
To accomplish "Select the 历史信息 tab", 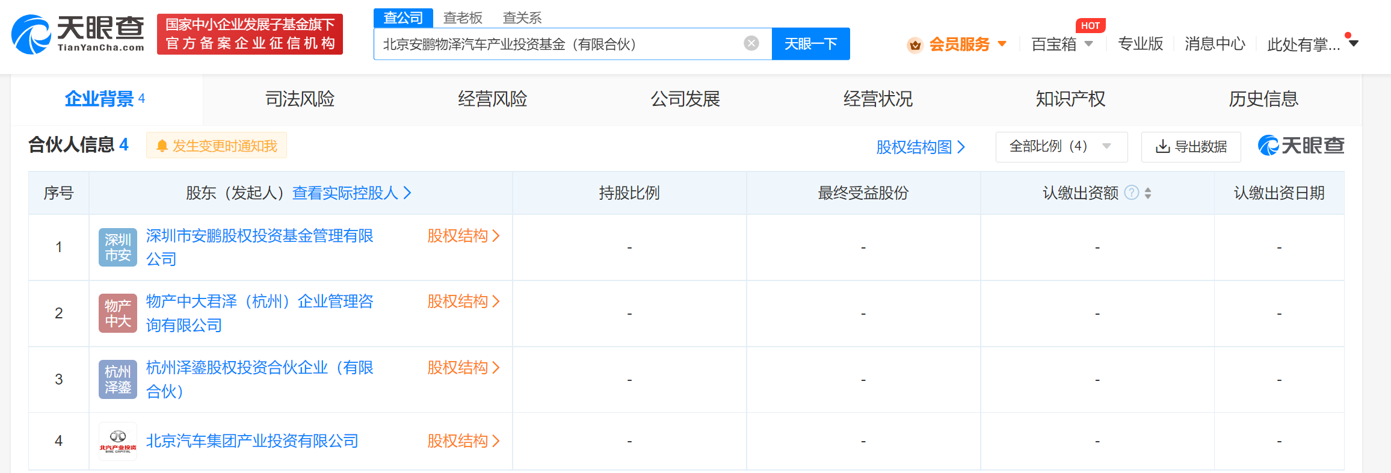I will 1263,99.
